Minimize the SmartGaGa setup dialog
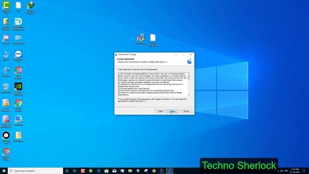Viewport: 309px width, 174px height. [176, 55]
